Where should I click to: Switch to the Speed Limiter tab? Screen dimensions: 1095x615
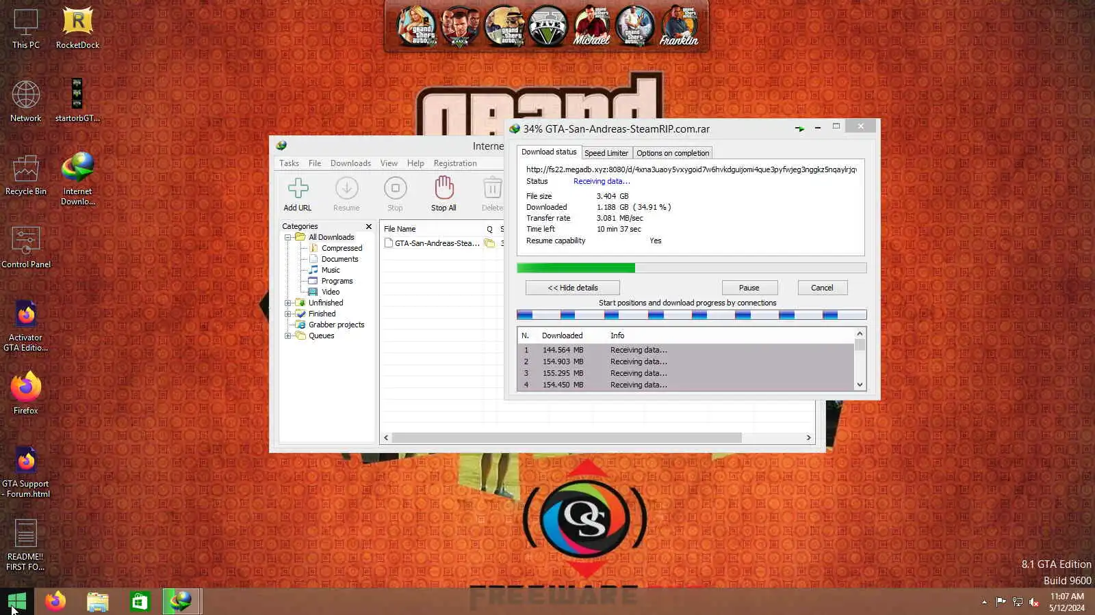click(606, 153)
